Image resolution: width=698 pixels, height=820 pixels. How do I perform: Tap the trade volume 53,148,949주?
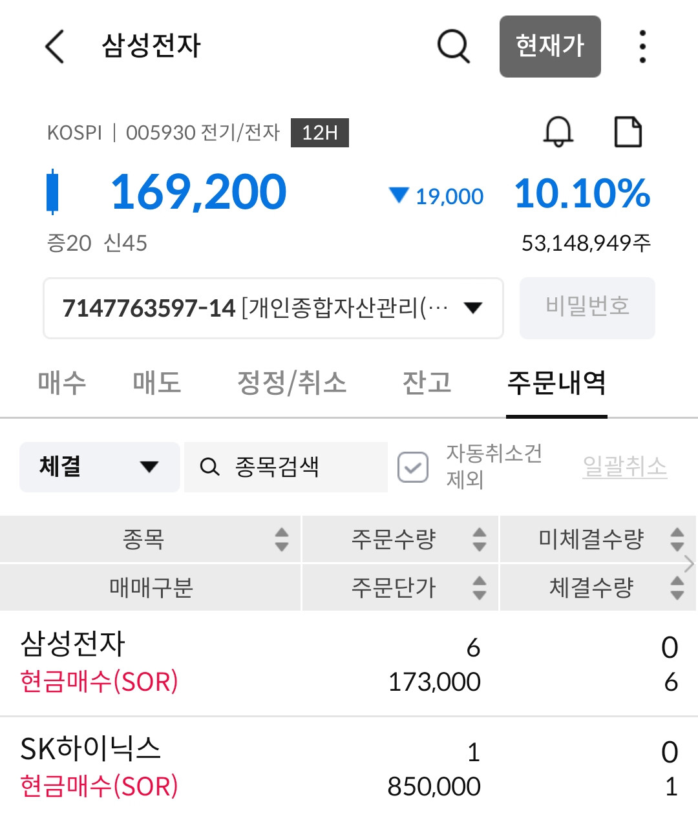tap(586, 243)
